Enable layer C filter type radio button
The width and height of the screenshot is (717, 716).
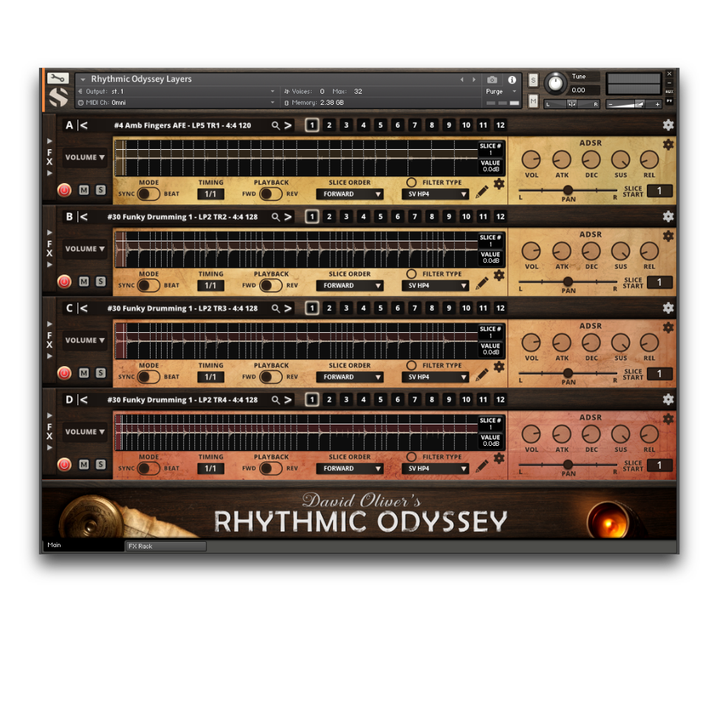(x=411, y=365)
